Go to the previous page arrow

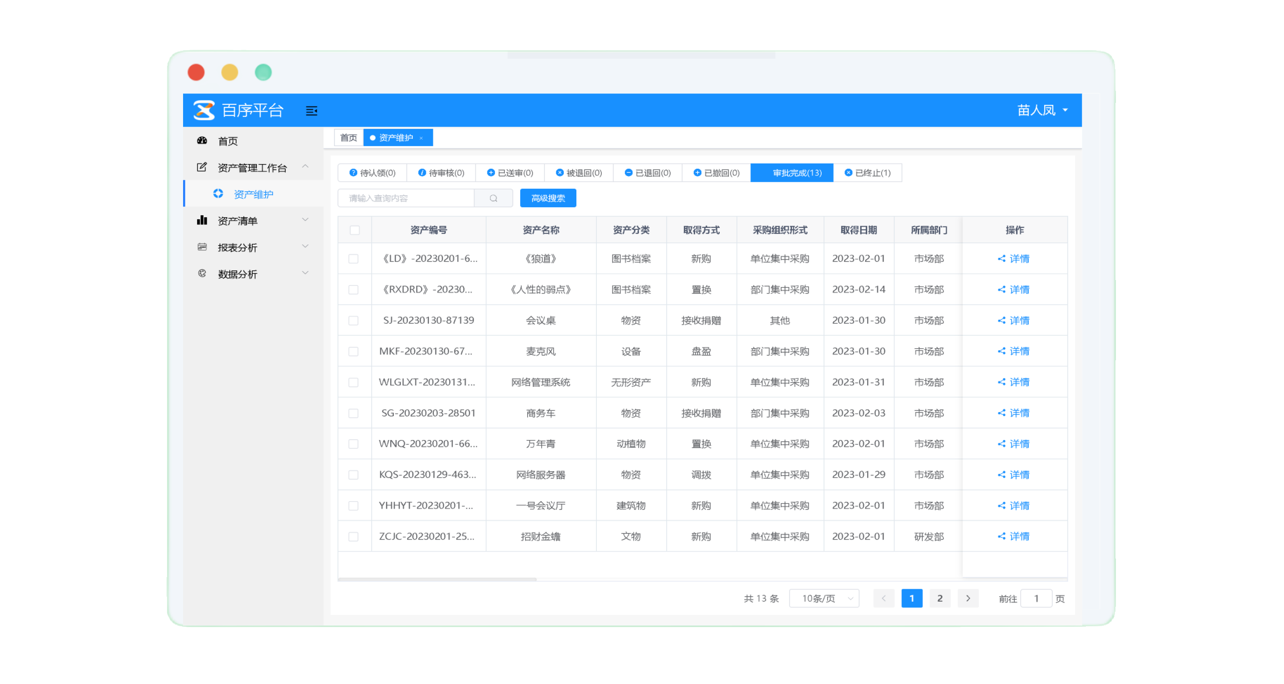[x=883, y=599]
